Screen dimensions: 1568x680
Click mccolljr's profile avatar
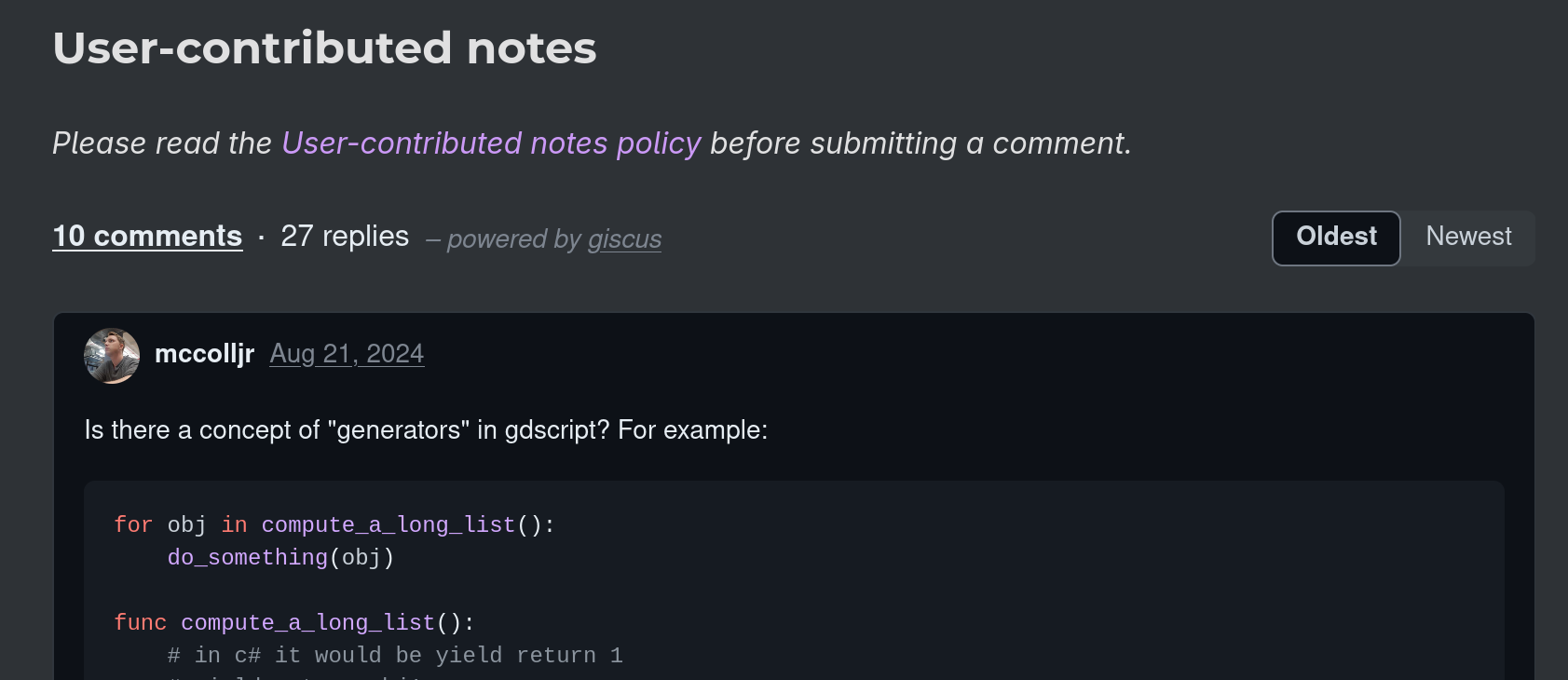click(x=112, y=355)
